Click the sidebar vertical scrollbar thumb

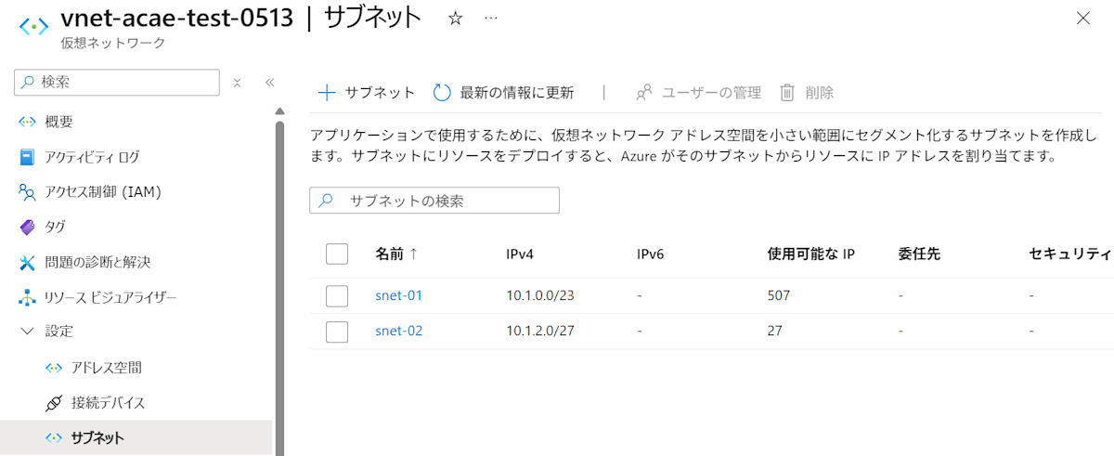coord(279,288)
